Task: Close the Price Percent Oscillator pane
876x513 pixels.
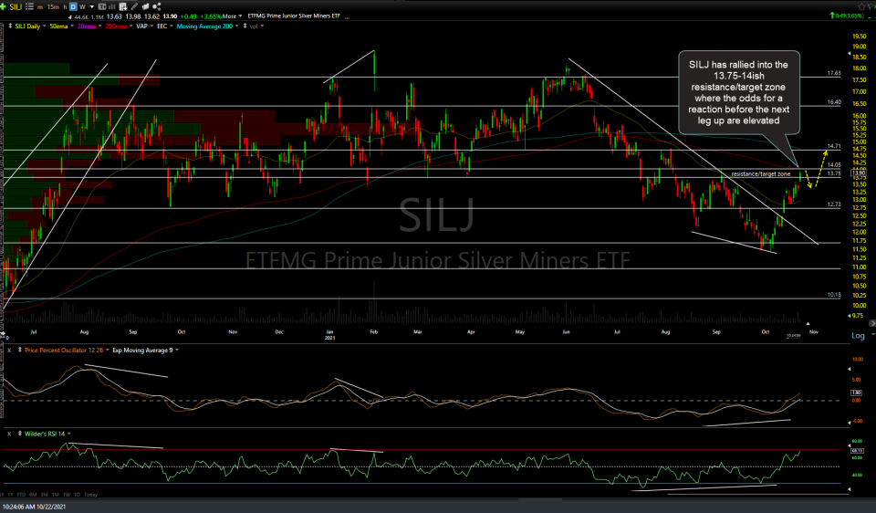Action: point(9,351)
